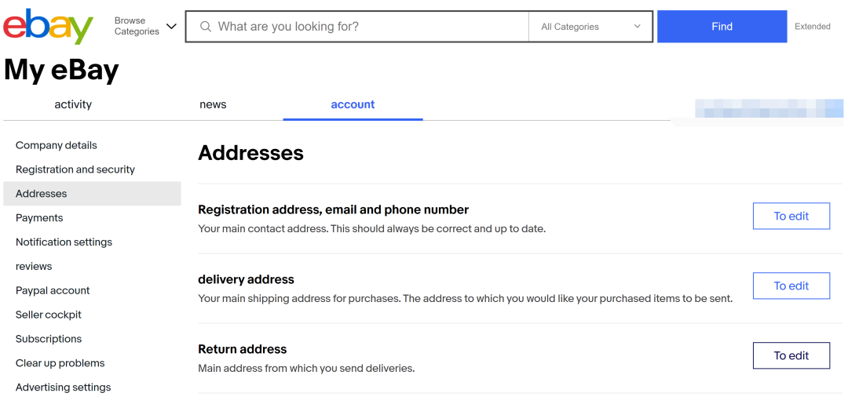Edit the return address

tap(791, 355)
